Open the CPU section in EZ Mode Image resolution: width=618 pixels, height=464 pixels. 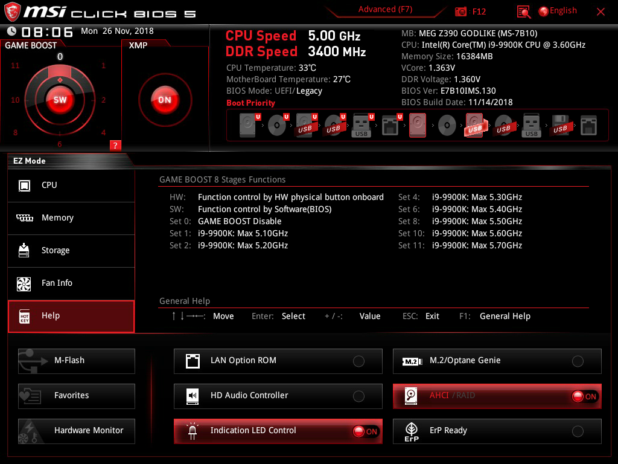71,185
